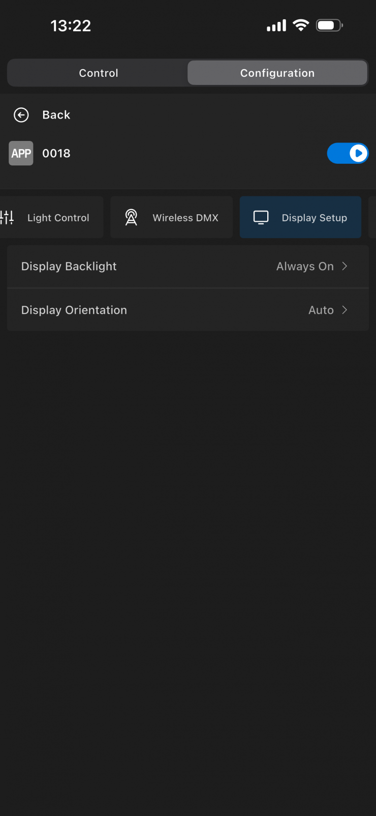Image resolution: width=376 pixels, height=816 pixels.
Task: Open the Auto orientation value
Action: coord(321,310)
